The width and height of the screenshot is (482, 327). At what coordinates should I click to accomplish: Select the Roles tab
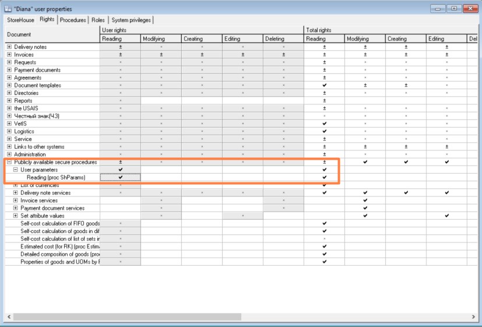pyautogui.click(x=98, y=20)
